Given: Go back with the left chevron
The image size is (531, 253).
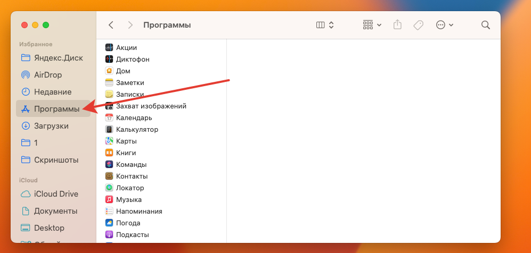Looking at the screenshot, I should click(111, 25).
